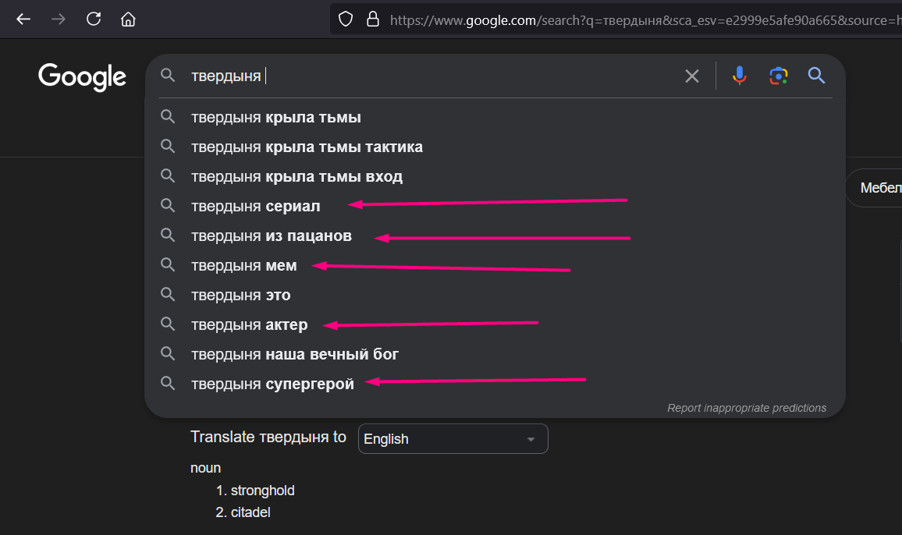Viewport: 902px width, 535px height.
Task: Choose suggestion твердыня сериал
Action: click(495, 207)
